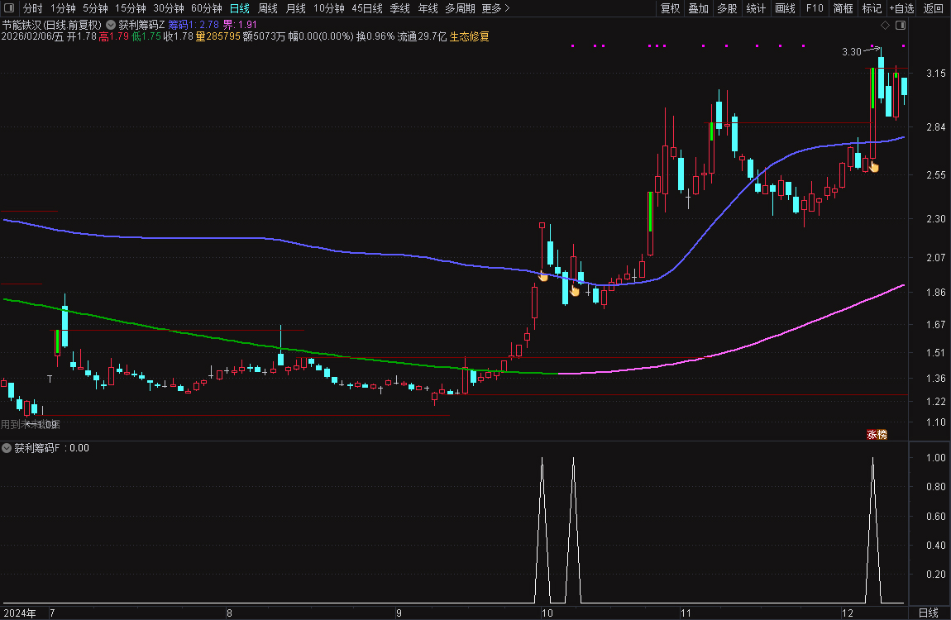Toggle the right side panel icon
This screenshot has width=951, height=620.
(x=901, y=25)
